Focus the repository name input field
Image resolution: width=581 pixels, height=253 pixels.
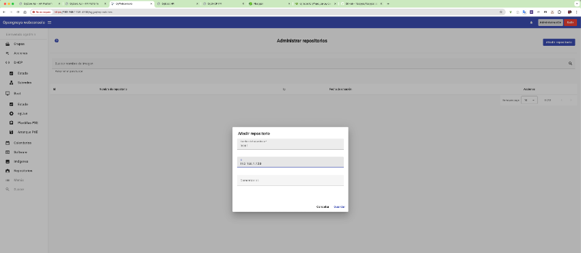click(290, 144)
